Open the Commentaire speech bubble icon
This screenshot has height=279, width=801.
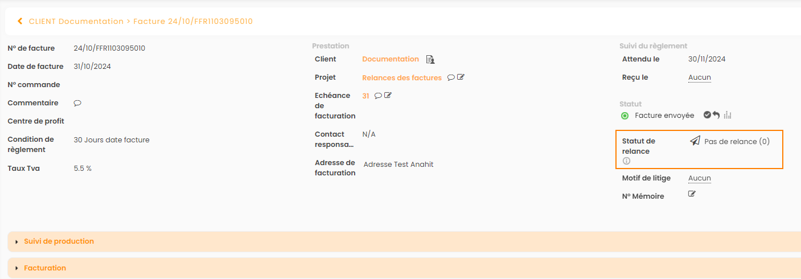[x=77, y=103]
